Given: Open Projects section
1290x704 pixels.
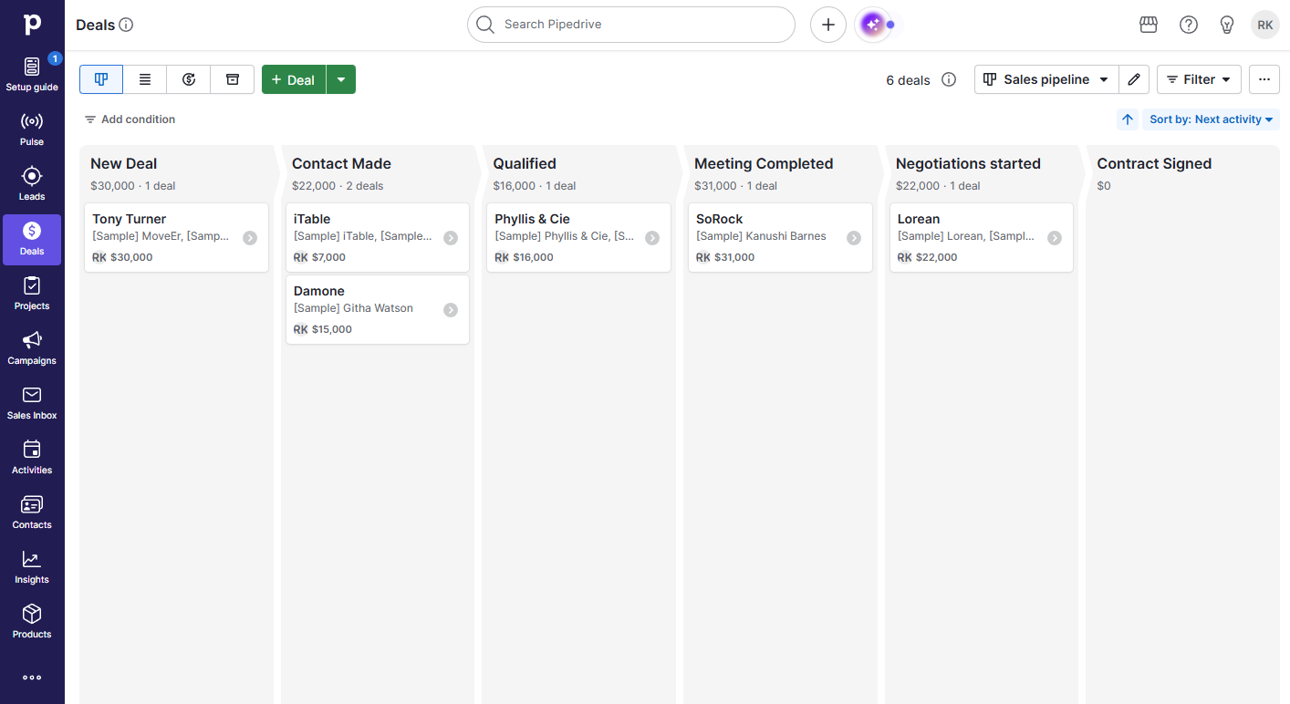Looking at the screenshot, I should point(32,294).
